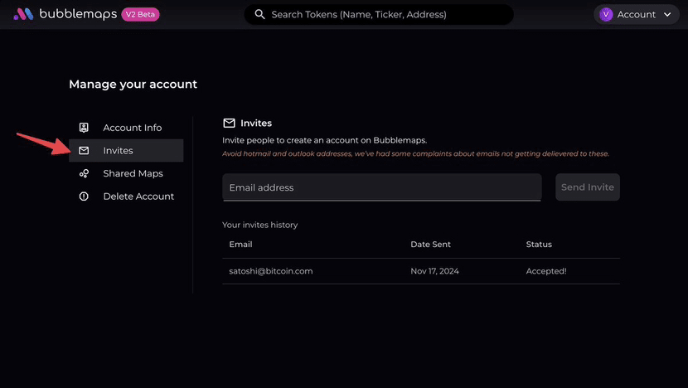
Task: Click the Invites envelope sidebar icon
Action: (84, 151)
